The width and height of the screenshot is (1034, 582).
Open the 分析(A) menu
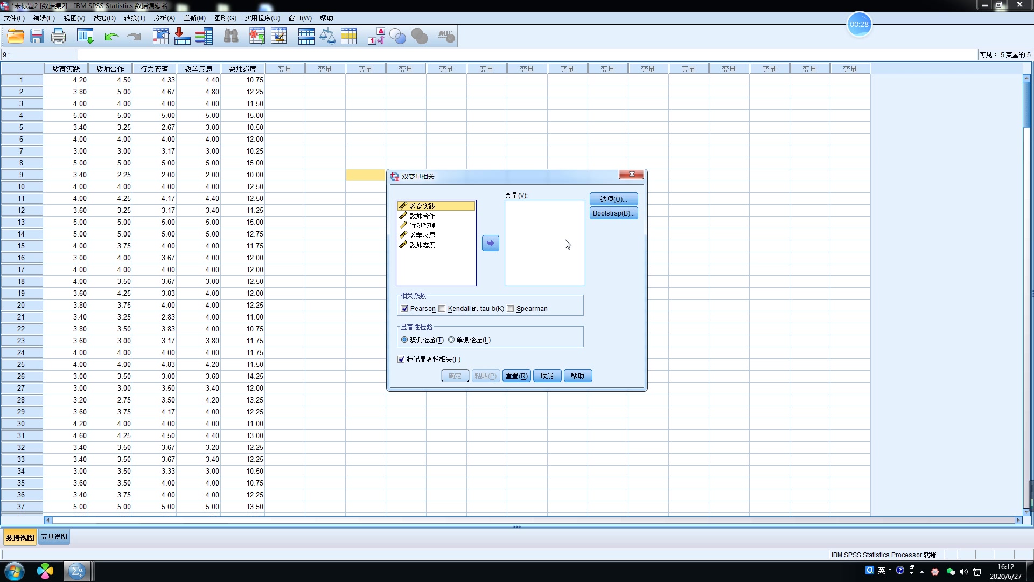pos(163,18)
